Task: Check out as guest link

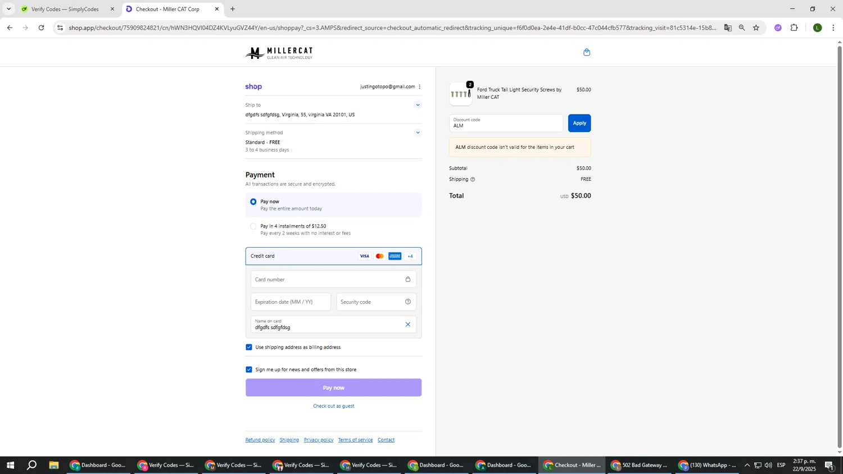Action: (334, 406)
